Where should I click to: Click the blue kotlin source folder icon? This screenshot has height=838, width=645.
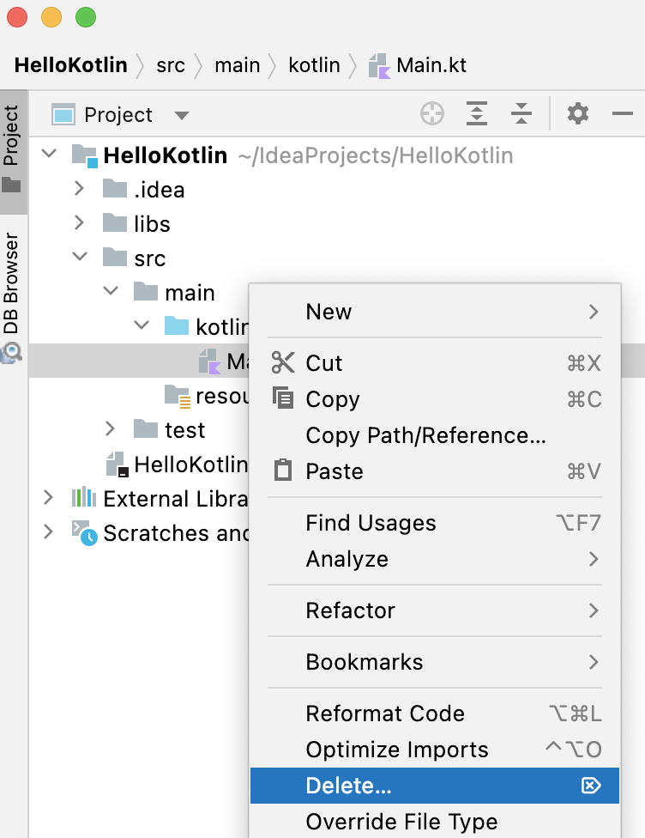click(177, 326)
